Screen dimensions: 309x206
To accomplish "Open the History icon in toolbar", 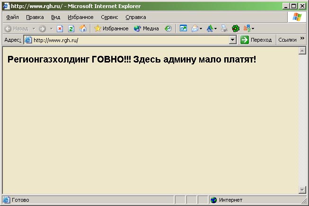I will click(x=168, y=28).
